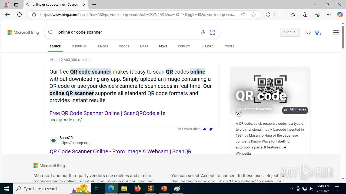Click the taskbar search box
The width and height of the screenshot is (346, 194).
[x=52, y=189]
